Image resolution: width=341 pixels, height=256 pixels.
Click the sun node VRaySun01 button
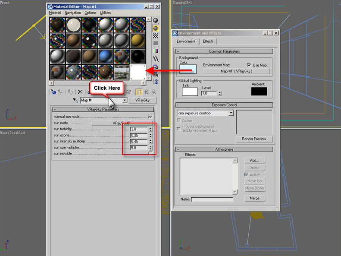[121, 123]
